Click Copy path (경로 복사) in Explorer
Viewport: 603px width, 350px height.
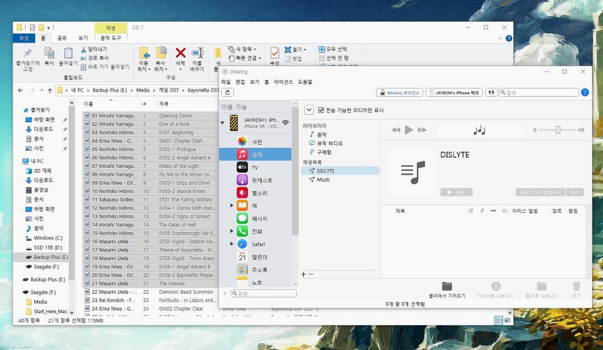click(x=94, y=58)
